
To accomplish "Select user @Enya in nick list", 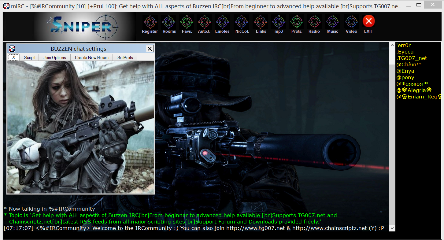I will coord(405,71).
